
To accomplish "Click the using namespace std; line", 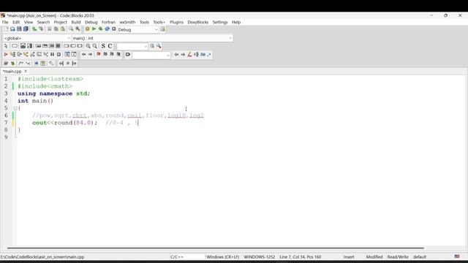I will coord(53,94).
